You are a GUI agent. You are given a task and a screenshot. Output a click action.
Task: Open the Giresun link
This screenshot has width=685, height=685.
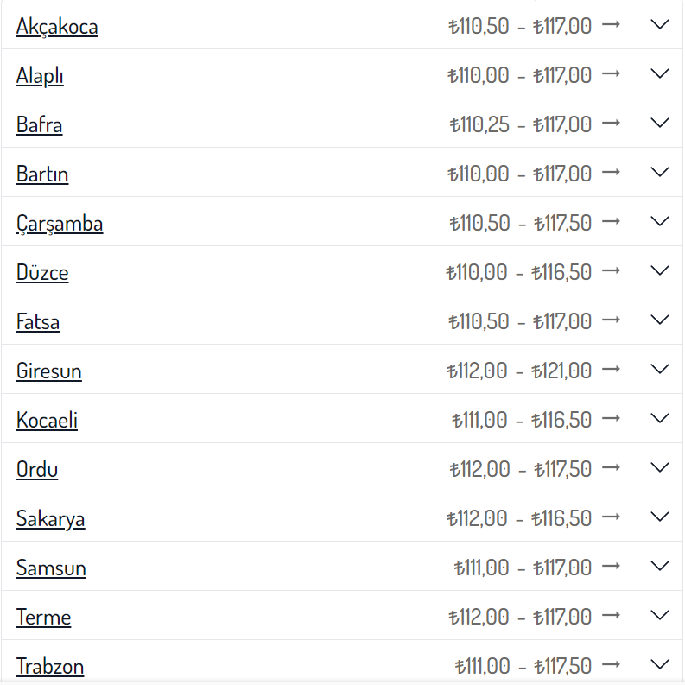[x=48, y=371]
